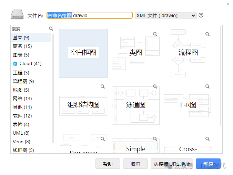233x175 pixels.
Task: Click the storage device drive icon
Action: 17,14
